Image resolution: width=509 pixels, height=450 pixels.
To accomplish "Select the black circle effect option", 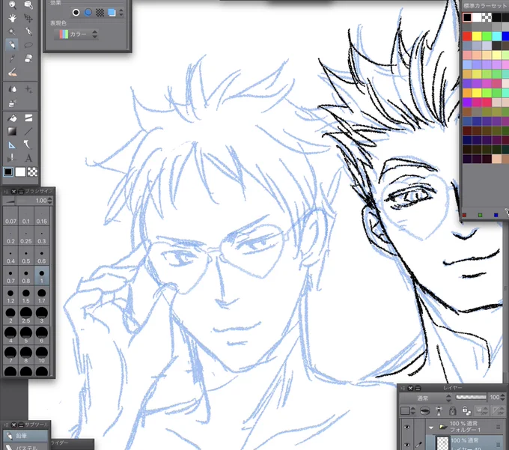I will 76,12.
